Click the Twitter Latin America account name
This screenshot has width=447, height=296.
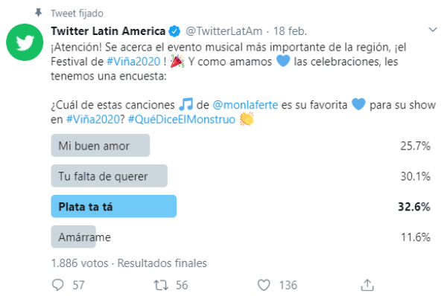[x=108, y=31]
